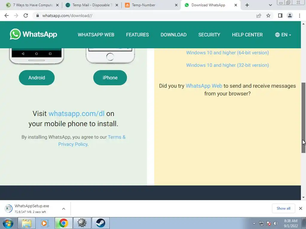This screenshot has width=306, height=229.
Task: Click the taskbar clock showing 8:38 AM
Action: tap(291, 223)
